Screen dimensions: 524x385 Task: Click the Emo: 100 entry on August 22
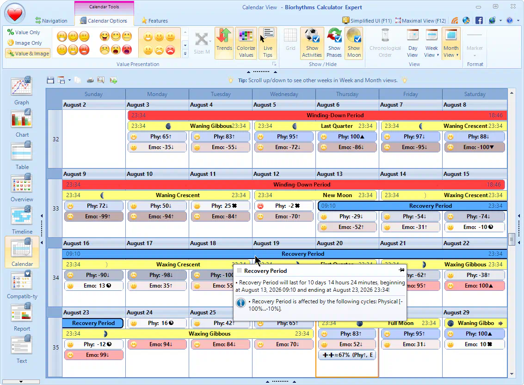pyautogui.click(x=475, y=286)
